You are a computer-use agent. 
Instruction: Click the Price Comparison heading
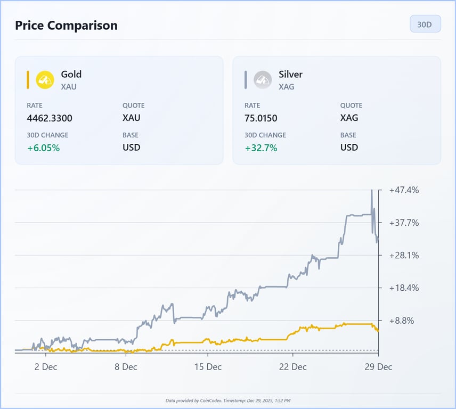click(x=66, y=25)
